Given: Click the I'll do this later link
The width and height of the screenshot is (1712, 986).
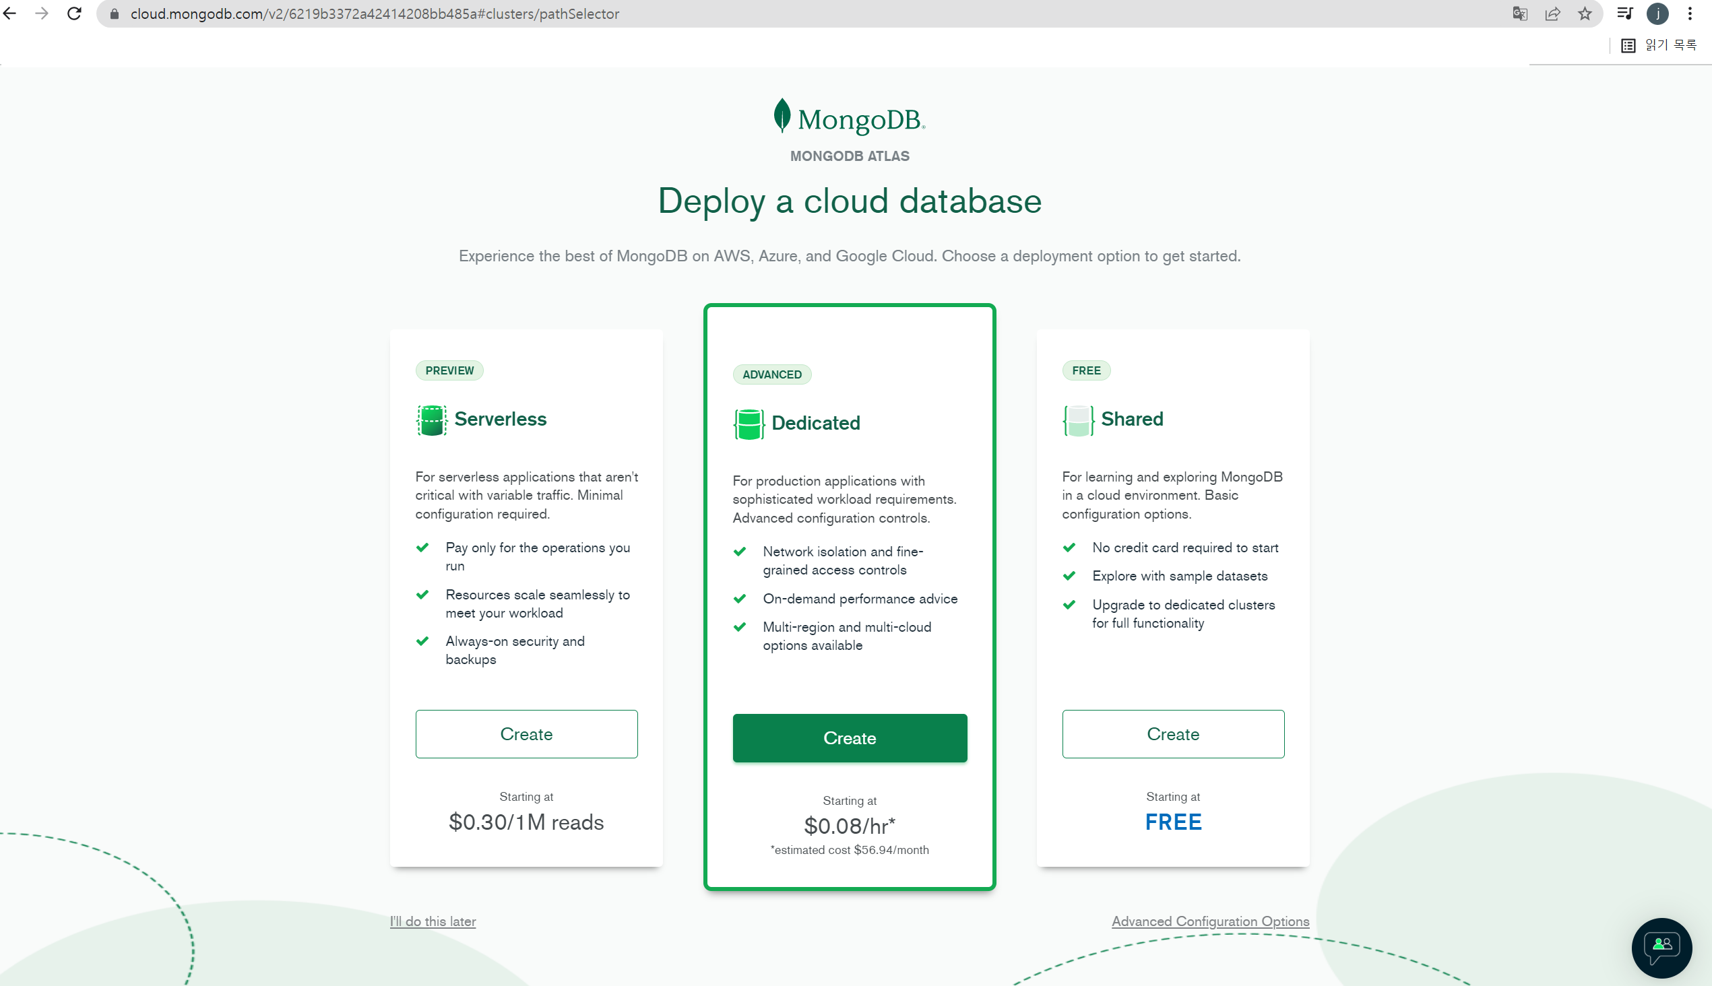Looking at the screenshot, I should (x=433, y=921).
